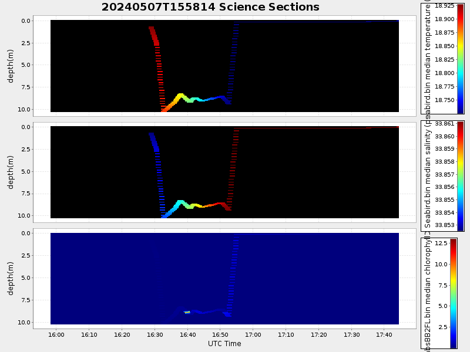
Task: Select the 16:30 tick on the time axis
Action: (x=155, y=335)
